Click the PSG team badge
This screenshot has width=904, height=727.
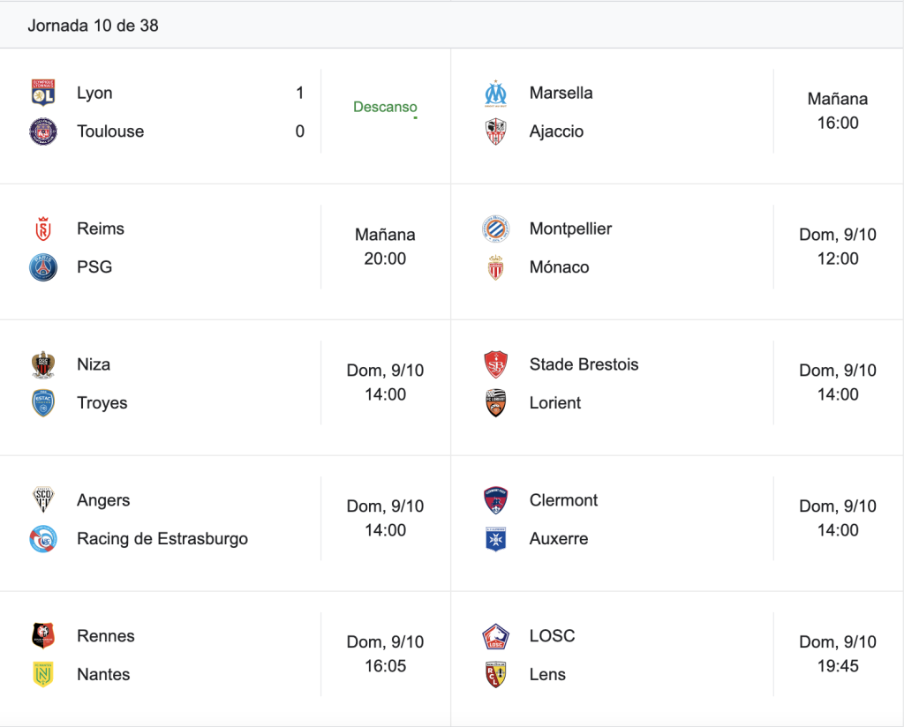(43, 267)
